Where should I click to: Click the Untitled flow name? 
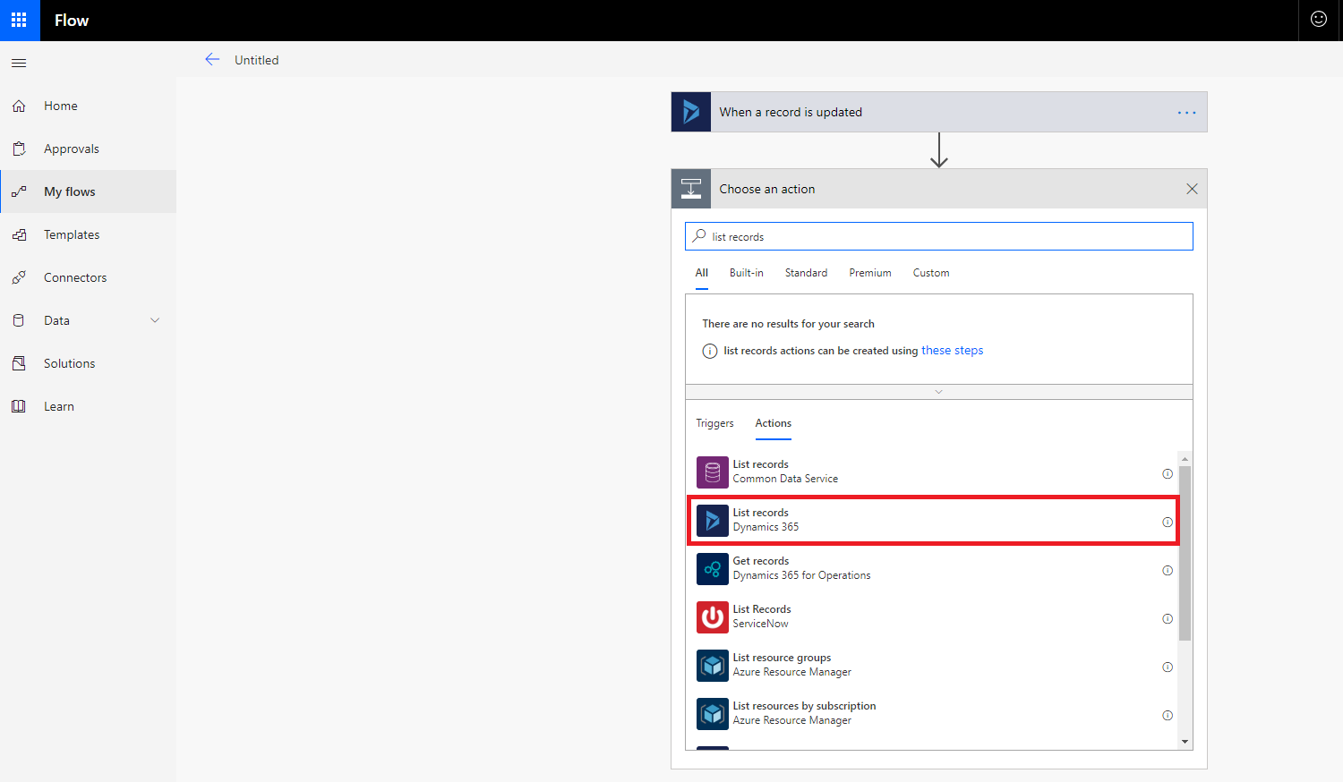[257, 60]
